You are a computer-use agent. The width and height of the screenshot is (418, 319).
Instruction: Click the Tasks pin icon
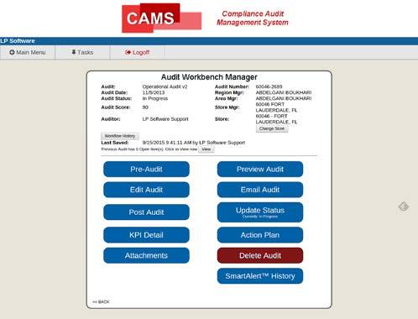point(74,52)
